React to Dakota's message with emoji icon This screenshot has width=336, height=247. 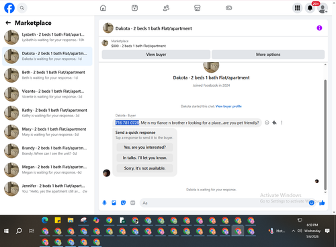coord(267,122)
